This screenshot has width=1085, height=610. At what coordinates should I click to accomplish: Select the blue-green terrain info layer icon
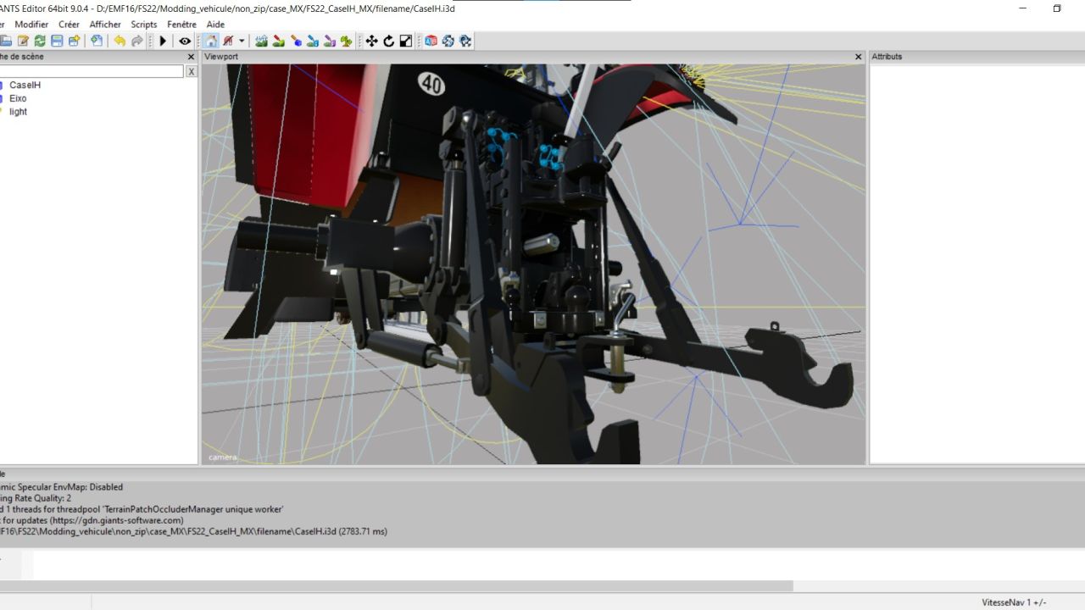313,41
